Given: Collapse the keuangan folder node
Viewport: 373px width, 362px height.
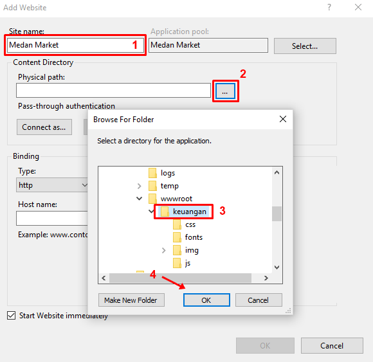Looking at the screenshot, I should tap(151, 211).
